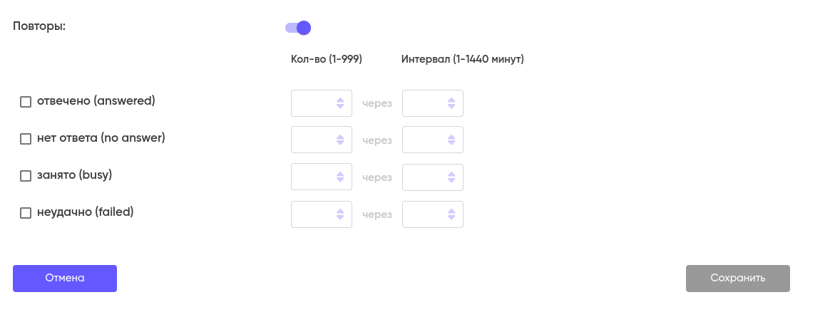Click interval stepper arrows for answered row

[x=451, y=103]
